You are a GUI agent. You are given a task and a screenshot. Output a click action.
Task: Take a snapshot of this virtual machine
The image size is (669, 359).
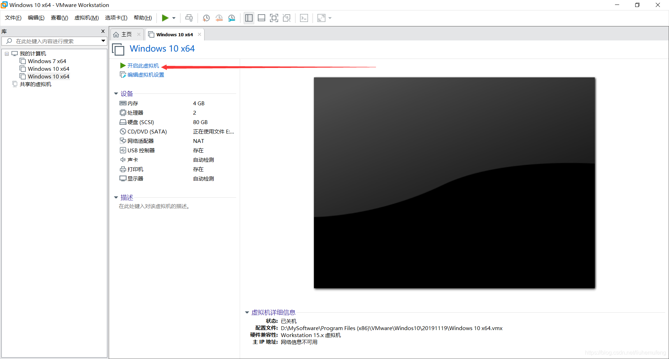tap(206, 18)
